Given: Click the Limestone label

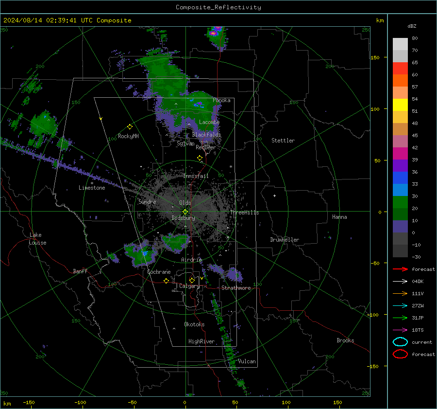Looking at the screenshot, I should click(x=92, y=188).
